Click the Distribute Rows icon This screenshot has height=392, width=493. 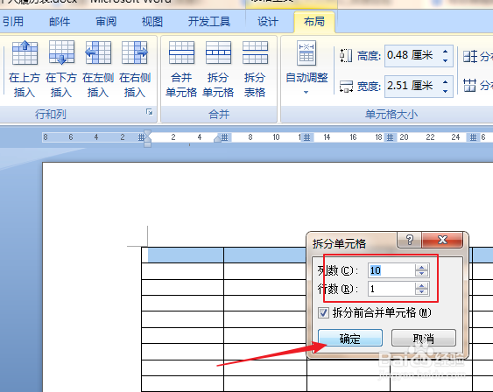click(470, 57)
